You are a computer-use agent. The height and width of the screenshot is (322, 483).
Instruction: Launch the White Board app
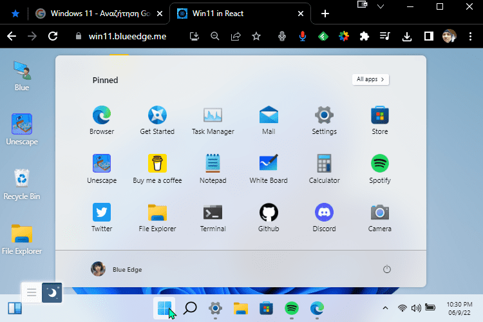tap(269, 169)
